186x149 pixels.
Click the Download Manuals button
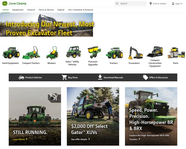111,77
